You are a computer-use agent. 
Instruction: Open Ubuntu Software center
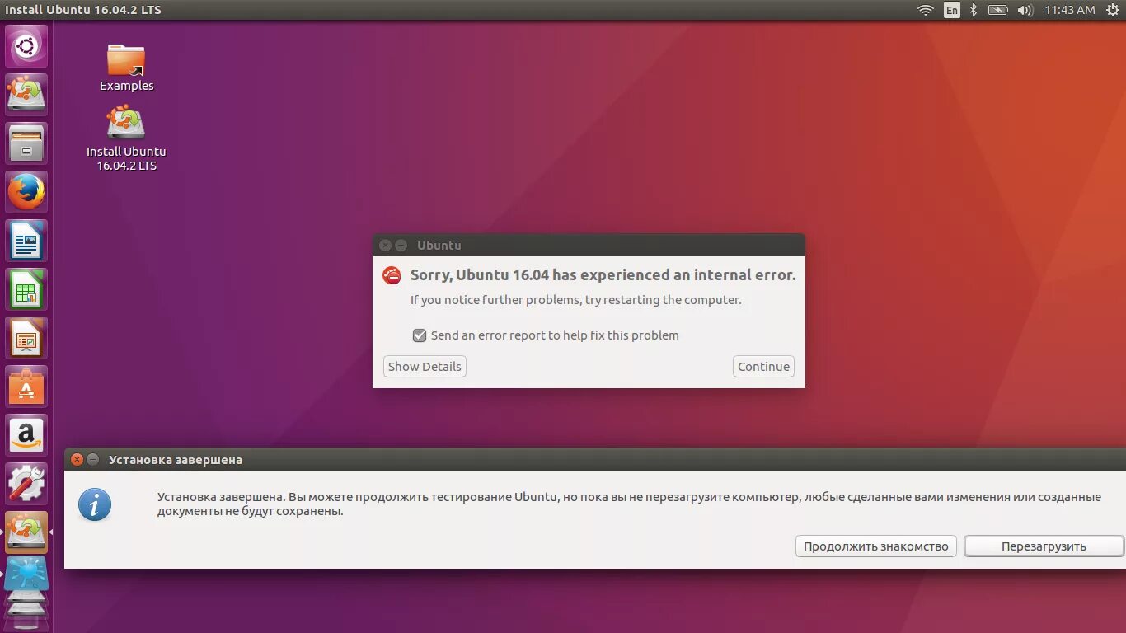click(x=26, y=387)
